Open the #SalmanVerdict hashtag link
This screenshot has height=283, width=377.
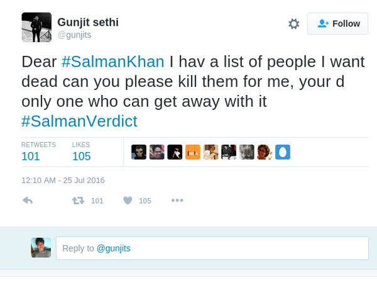[x=79, y=120]
